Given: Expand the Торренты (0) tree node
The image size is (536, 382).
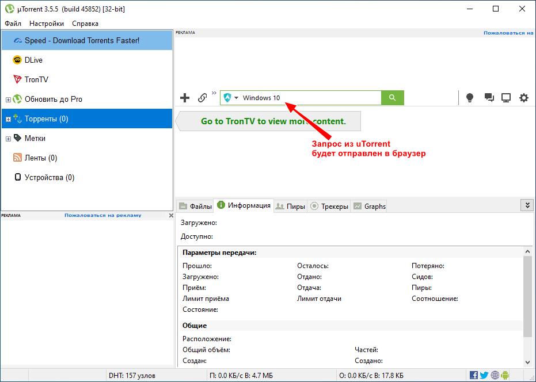Looking at the screenshot, I should pos(8,119).
